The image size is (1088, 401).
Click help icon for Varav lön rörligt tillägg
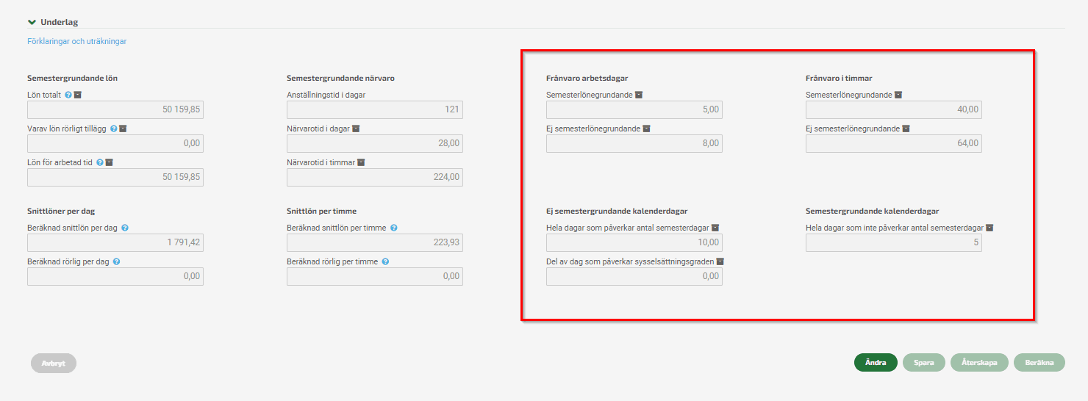click(x=113, y=129)
